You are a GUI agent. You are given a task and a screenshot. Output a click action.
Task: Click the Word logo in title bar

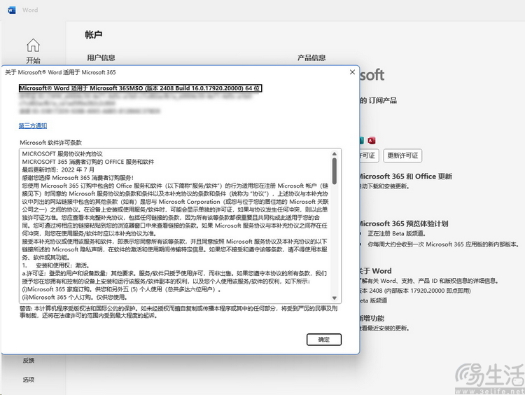click(12, 10)
